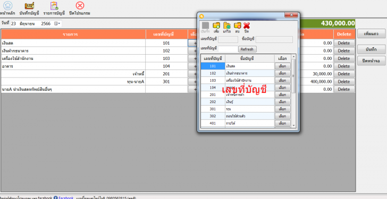Click the บันทึก button on right side
This screenshot has height=199, width=387.
[x=371, y=49]
